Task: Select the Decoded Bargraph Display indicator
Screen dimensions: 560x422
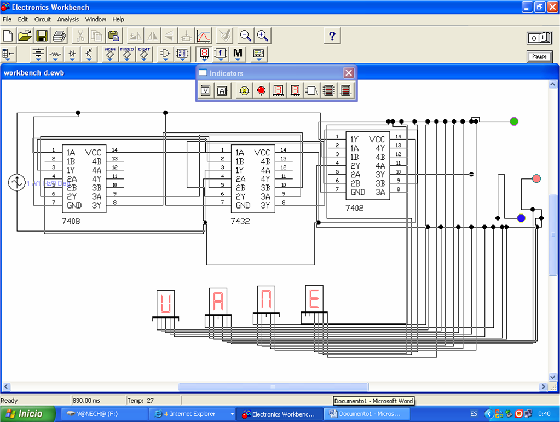Action: [346, 91]
